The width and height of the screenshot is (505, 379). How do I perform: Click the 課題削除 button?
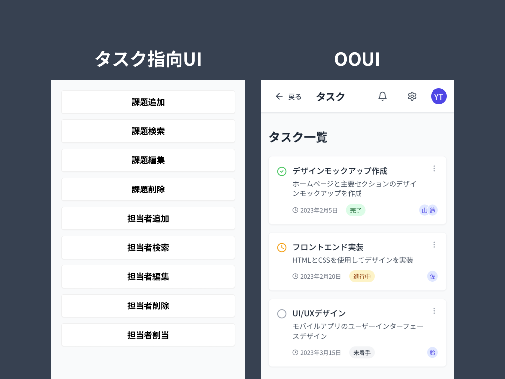(148, 189)
